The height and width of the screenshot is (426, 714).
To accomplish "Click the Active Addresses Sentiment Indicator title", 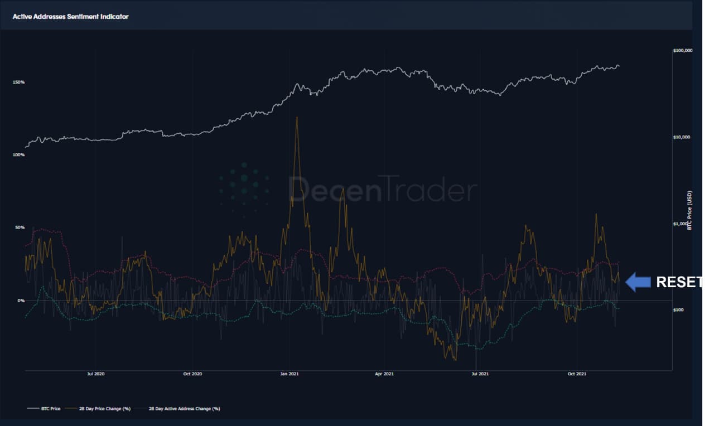I will pyautogui.click(x=70, y=17).
